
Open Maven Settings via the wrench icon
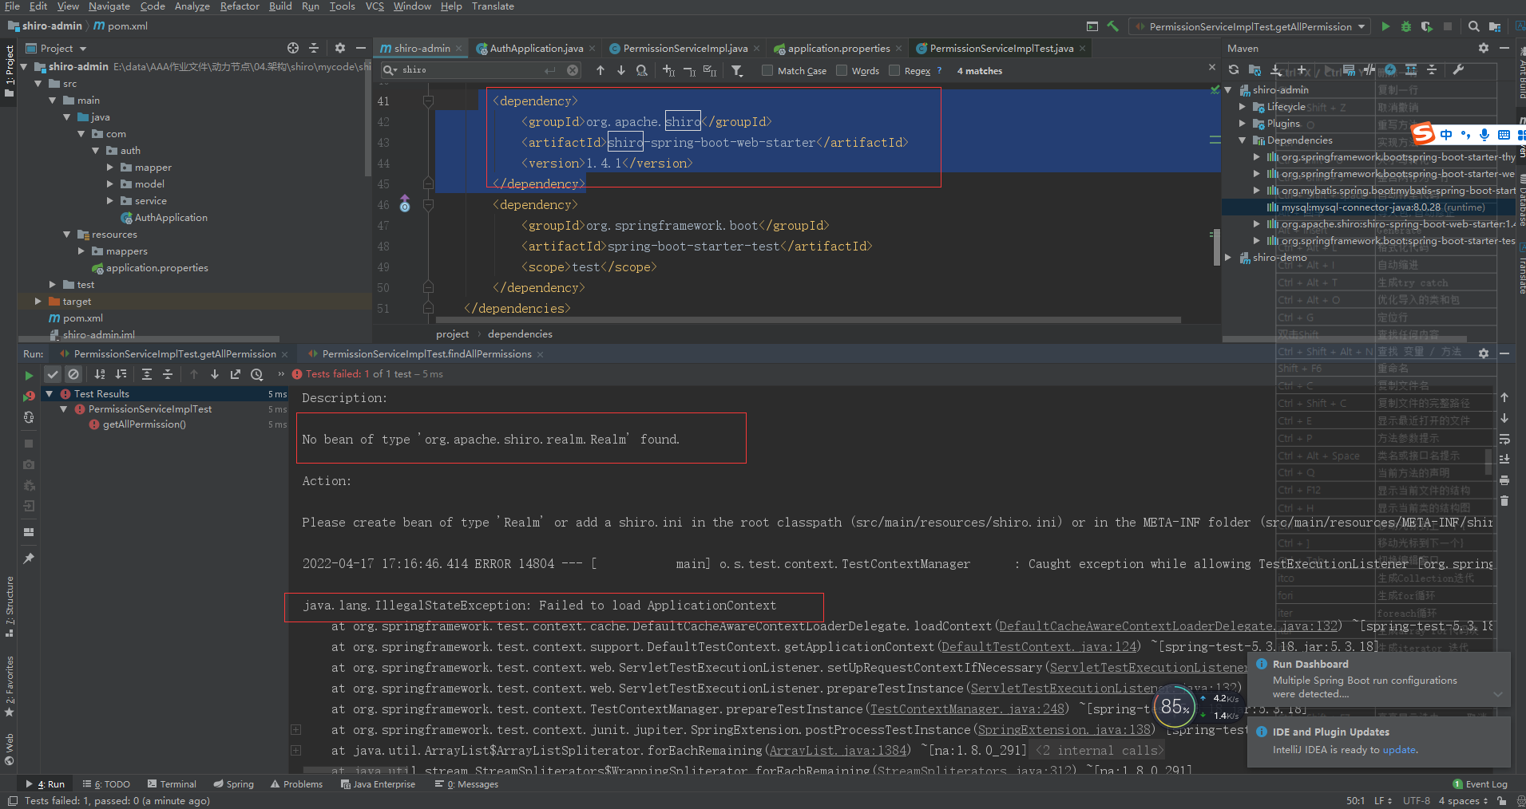[1461, 70]
